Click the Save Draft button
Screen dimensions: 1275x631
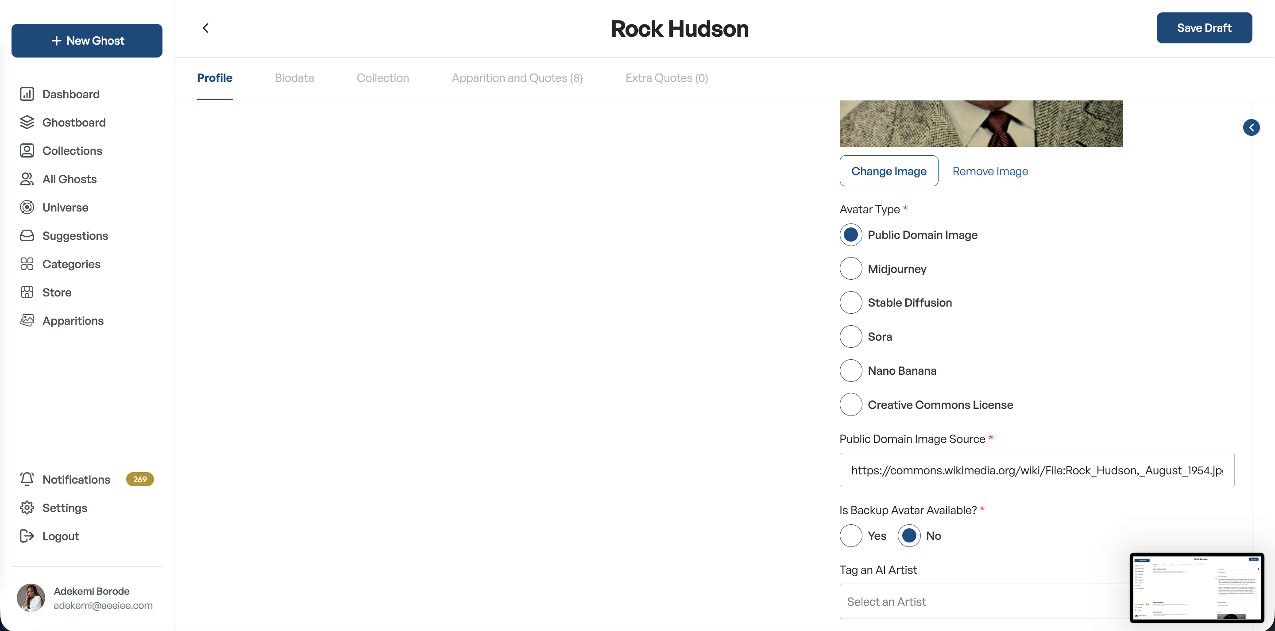[x=1204, y=28]
